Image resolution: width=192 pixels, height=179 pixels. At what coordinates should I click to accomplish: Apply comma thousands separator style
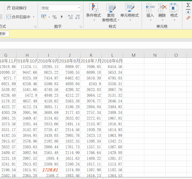pos(61,17)
